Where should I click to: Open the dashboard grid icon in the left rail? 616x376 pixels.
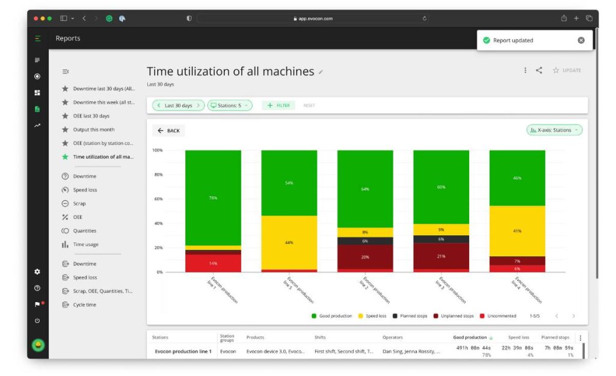click(x=37, y=93)
